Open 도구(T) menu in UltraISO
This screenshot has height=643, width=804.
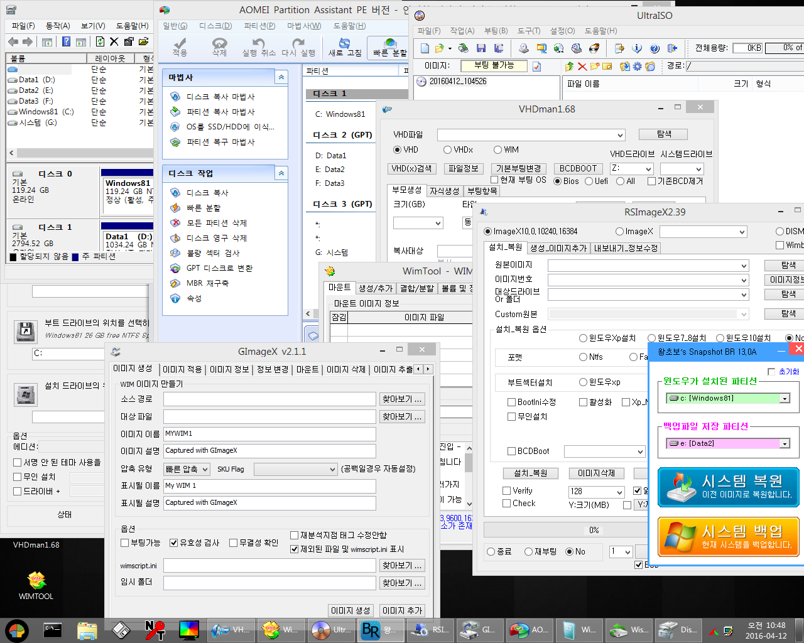529,31
